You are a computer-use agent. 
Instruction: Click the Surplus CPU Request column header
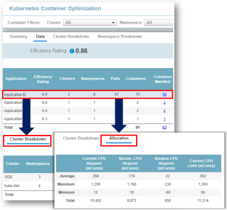click(x=167, y=163)
